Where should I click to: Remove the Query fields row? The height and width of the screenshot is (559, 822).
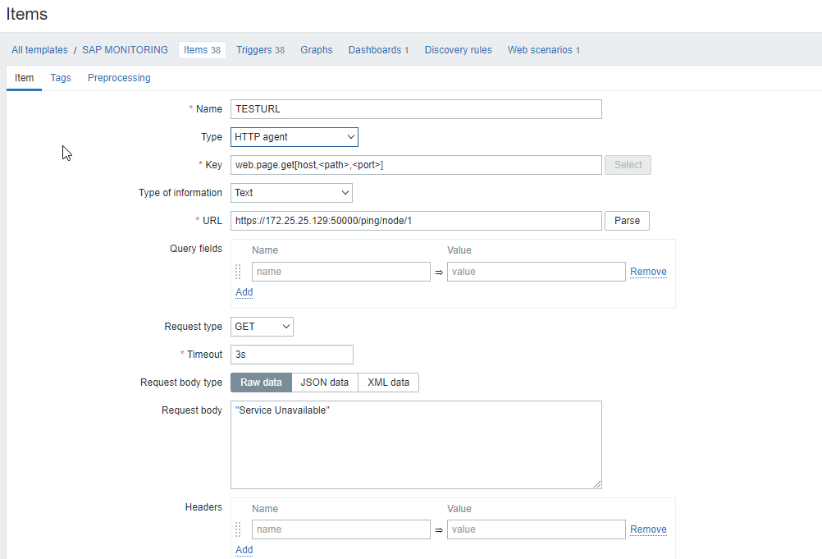[648, 272]
